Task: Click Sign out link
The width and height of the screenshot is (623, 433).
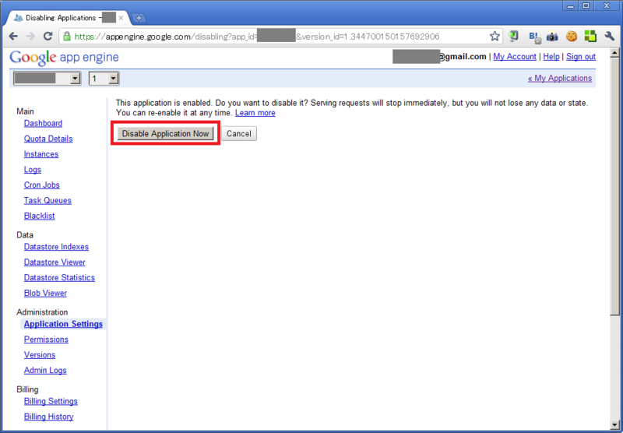Action: tap(580, 57)
